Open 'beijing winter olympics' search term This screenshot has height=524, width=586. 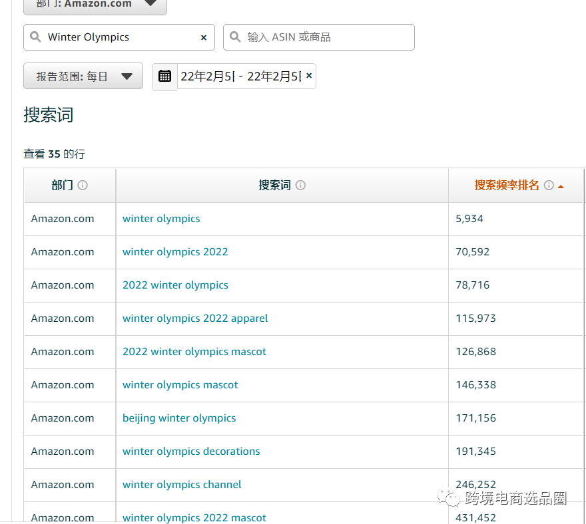pos(179,418)
